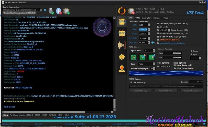The width and height of the screenshot is (208, 127).
Task: Enable UFS M-TX (DOUT) Invert DP / DN
Action: pyautogui.click(x=158, y=34)
